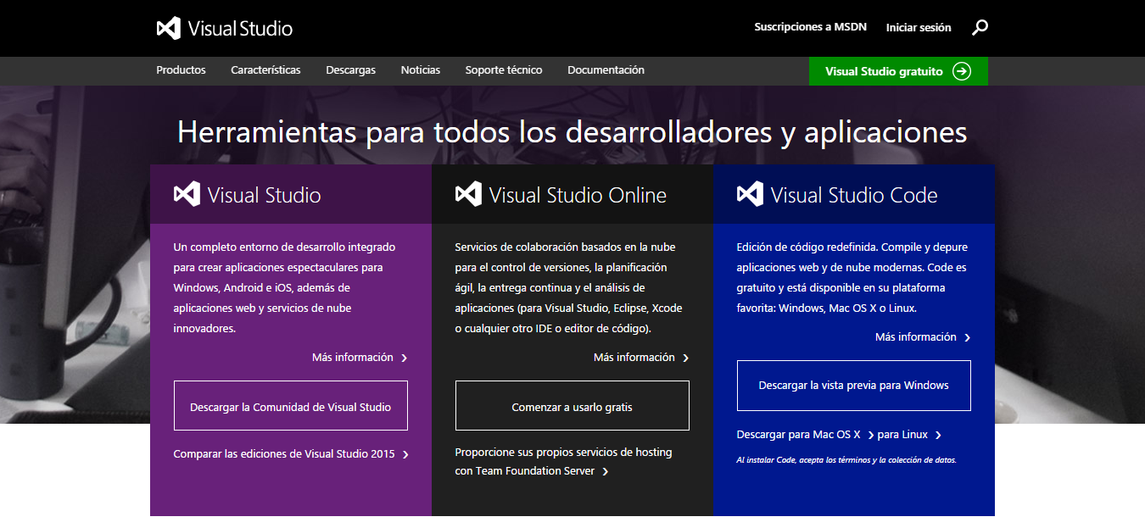1145x528 pixels.
Task: Click 'Edición de código redefinida' description text
Action: click(852, 278)
